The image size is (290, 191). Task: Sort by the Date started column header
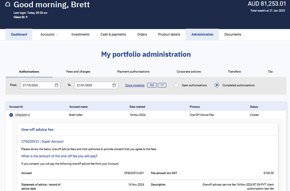point(137,107)
